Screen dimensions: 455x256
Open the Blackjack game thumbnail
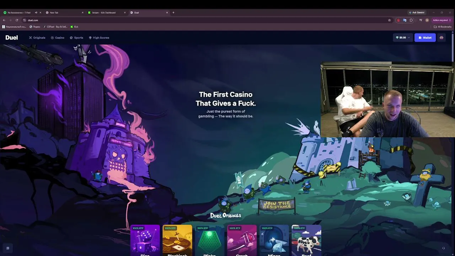tap(177, 240)
